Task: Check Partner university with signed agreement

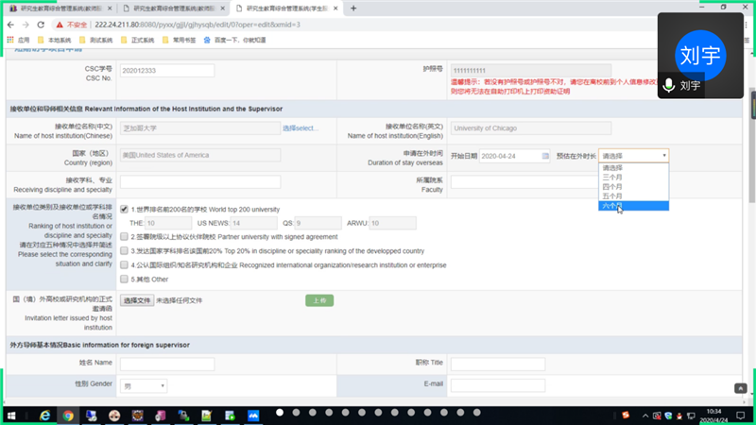Action: 124,237
